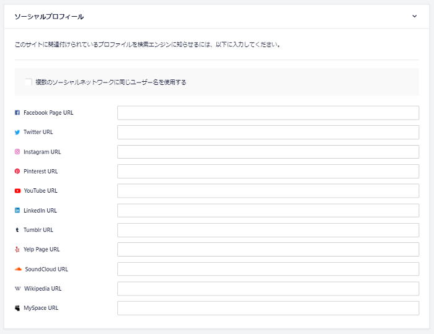Click the LinkedIn icon

tap(17, 210)
